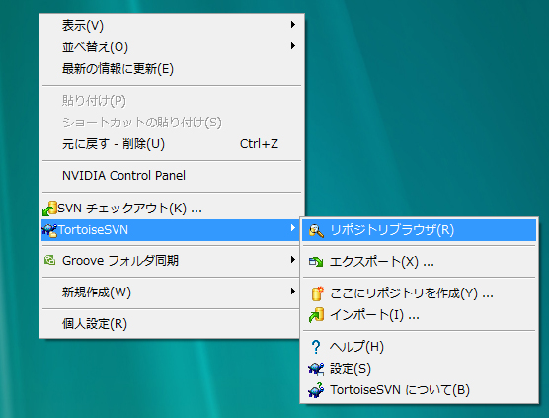Open NVIDIA Control Panel
Screen dimensions: 549x418
[x=172, y=176]
